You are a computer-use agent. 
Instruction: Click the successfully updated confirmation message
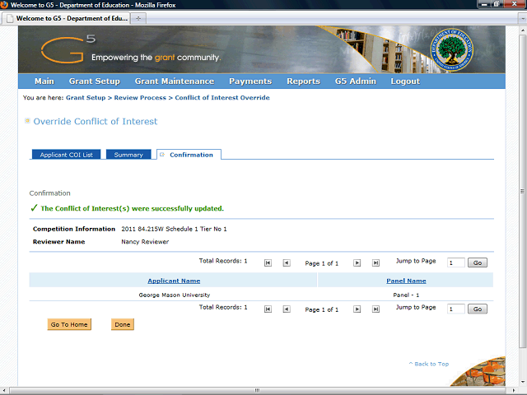pyautogui.click(x=132, y=208)
